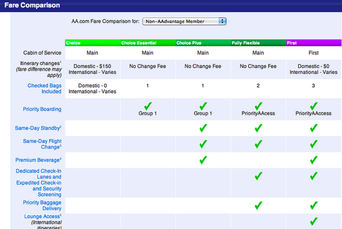The width and height of the screenshot is (342, 229).
Task: Click the First cabin of service cell
Action: click(314, 53)
